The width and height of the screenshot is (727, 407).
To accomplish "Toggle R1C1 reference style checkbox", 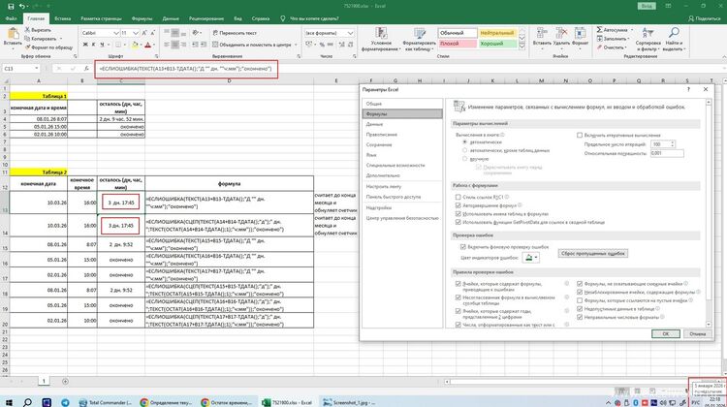I will [459, 196].
